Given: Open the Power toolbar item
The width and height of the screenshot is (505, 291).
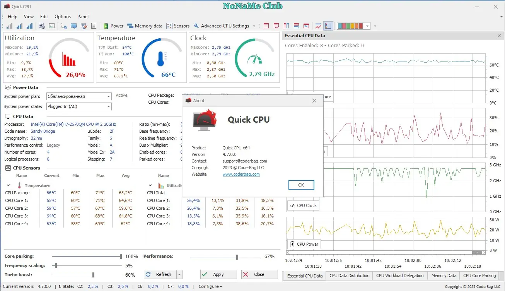Looking at the screenshot, I should [113, 26].
